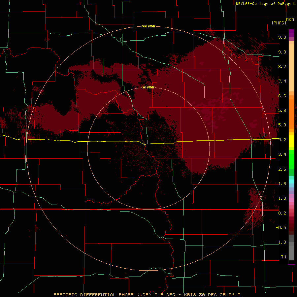
Task: Click the bright green segment of color bar
Action: pyautogui.click(x=291, y=159)
